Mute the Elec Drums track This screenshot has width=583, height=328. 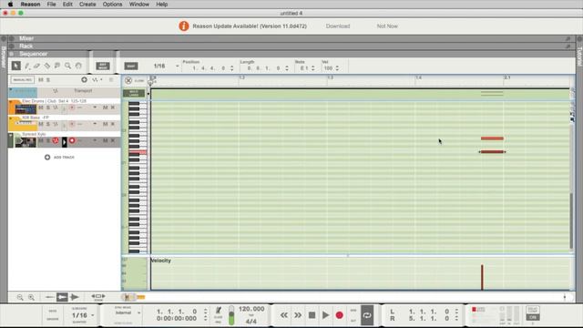click(x=41, y=108)
